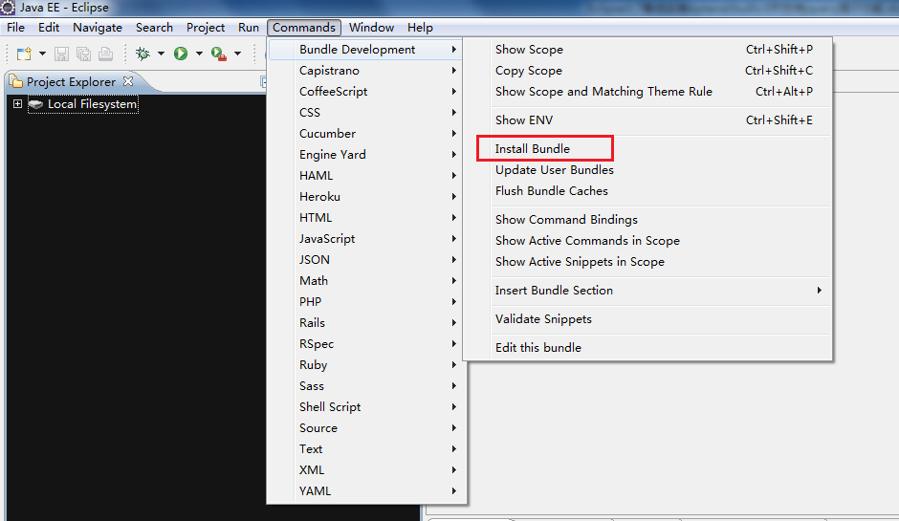Click the Save All toolbar icon
This screenshot has width=899, height=521.
(x=84, y=54)
